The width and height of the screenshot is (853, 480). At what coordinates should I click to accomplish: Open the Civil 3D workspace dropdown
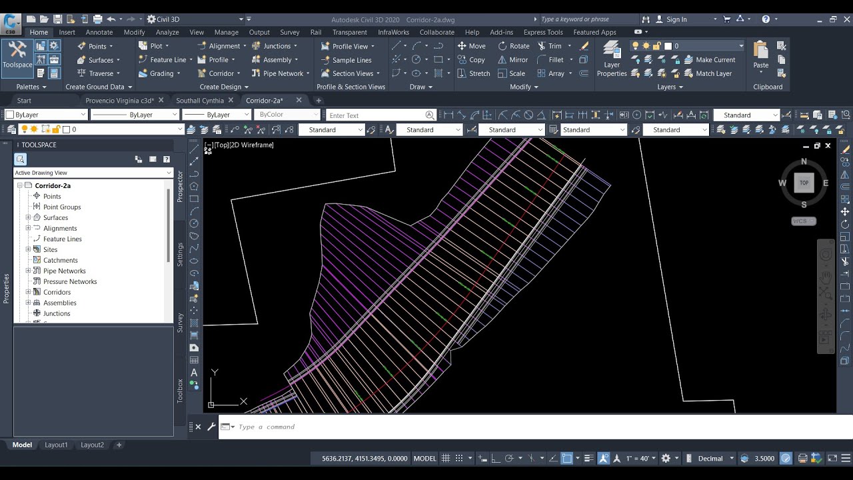tap(198, 19)
